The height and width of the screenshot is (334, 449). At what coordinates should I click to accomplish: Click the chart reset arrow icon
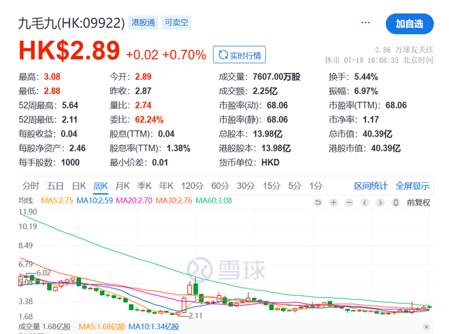(318, 203)
